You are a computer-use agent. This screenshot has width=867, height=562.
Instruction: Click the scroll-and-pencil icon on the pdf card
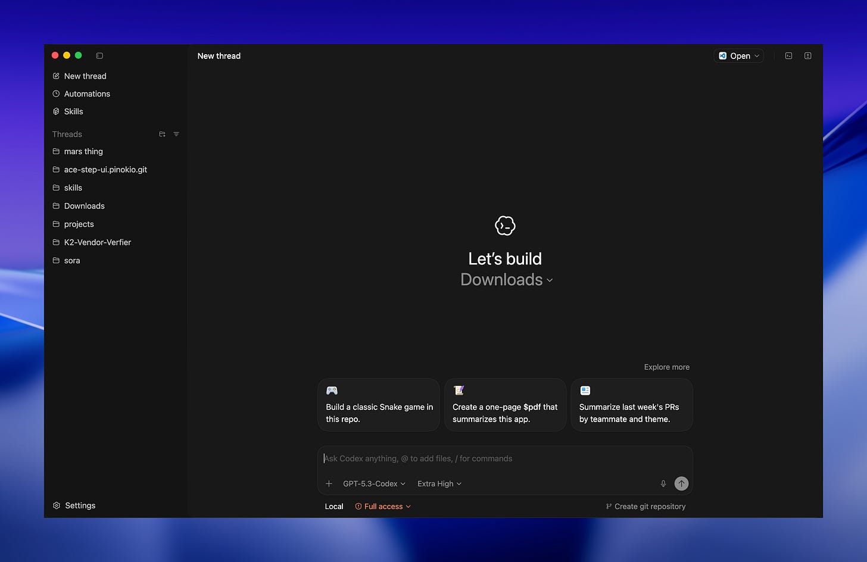[x=459, y=391]
